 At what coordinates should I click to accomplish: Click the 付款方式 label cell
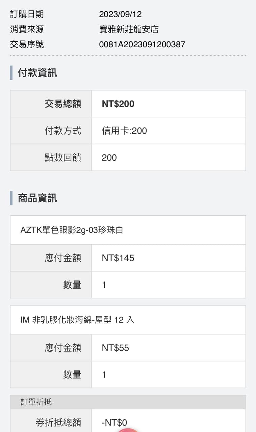(63, 131)
